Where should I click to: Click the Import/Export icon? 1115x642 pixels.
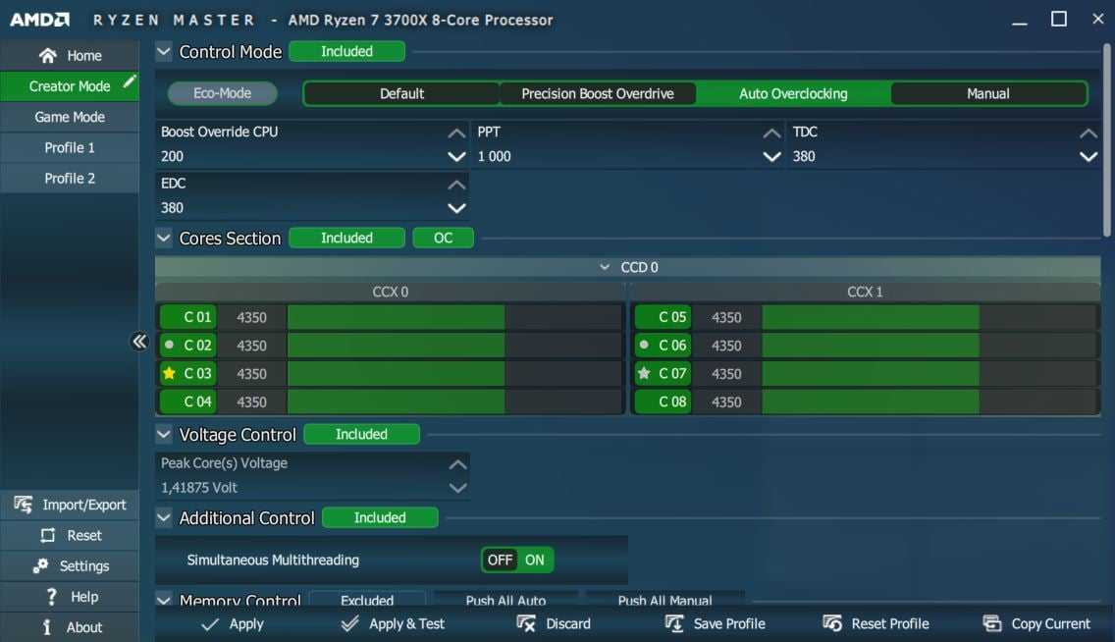[x=24, y=505]
